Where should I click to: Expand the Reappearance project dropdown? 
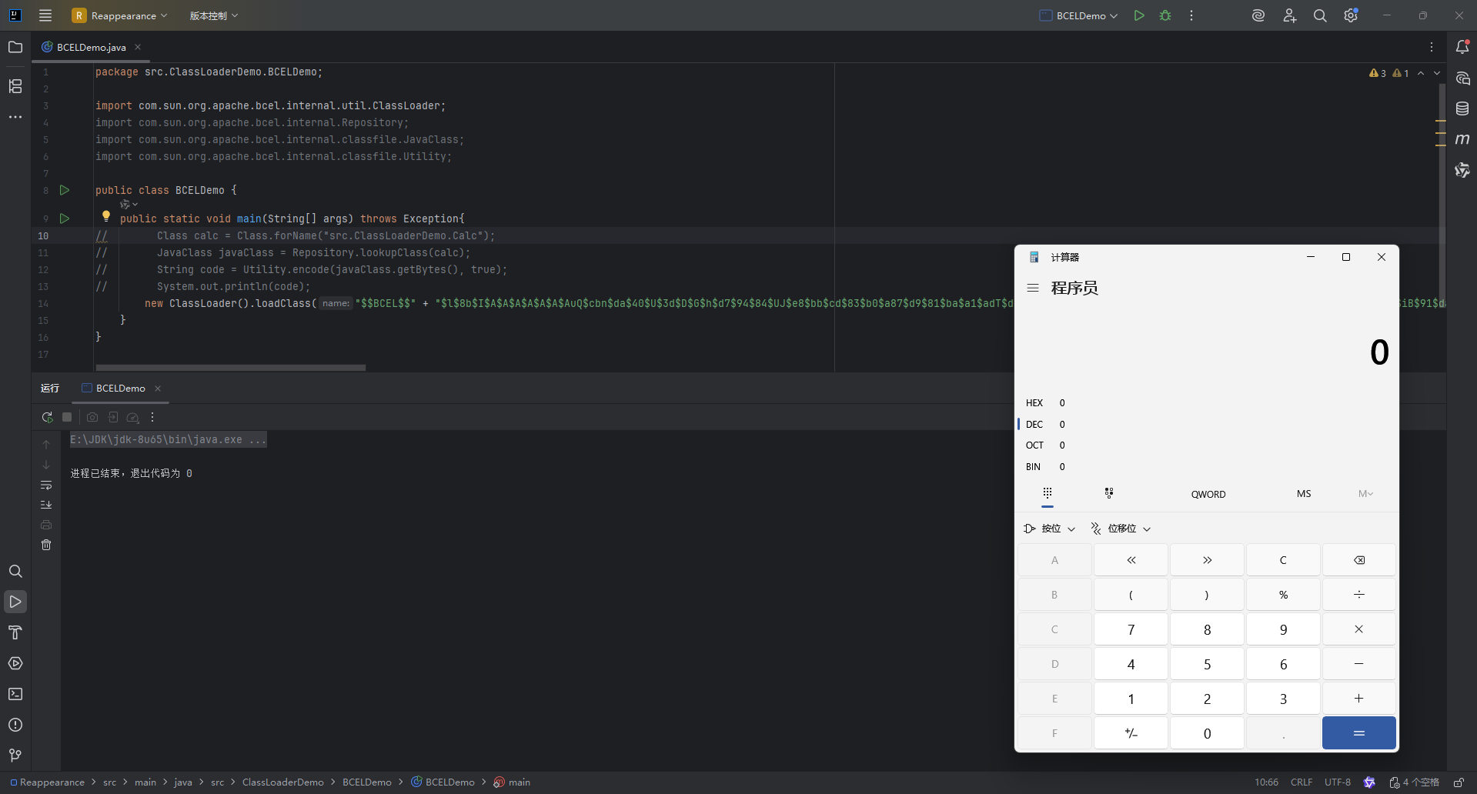(120, 15)
